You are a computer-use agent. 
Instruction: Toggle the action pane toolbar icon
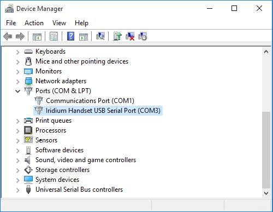point(84,36)
